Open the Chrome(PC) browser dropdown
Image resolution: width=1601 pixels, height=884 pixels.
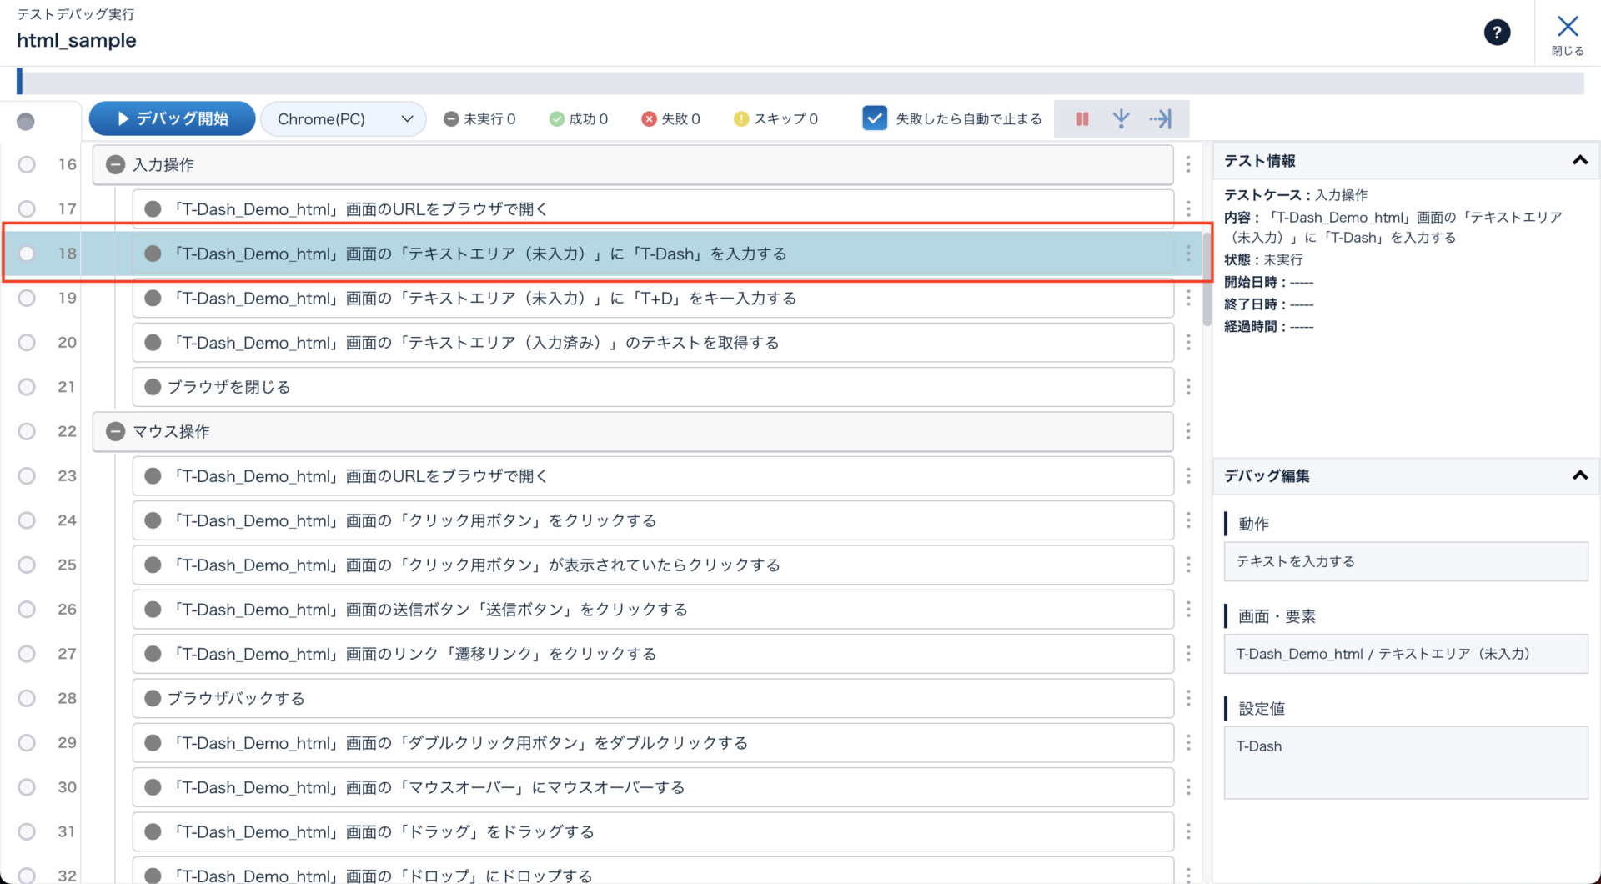tap(344, 119)
